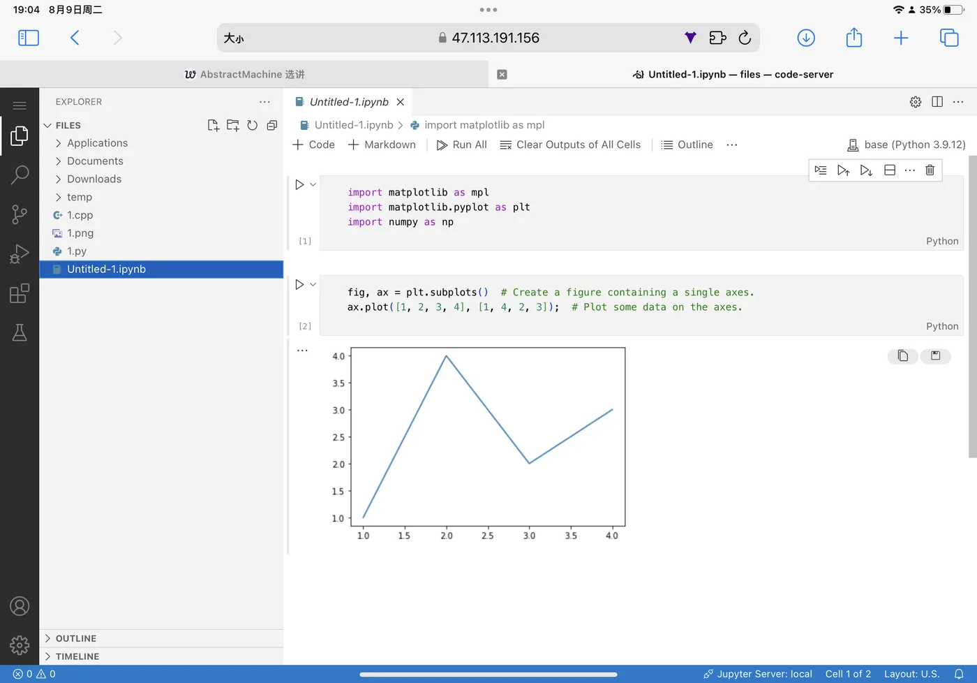This screenshot has width=977, height=683.
Task: Open editor more actions menu
Action: [958, 102]
